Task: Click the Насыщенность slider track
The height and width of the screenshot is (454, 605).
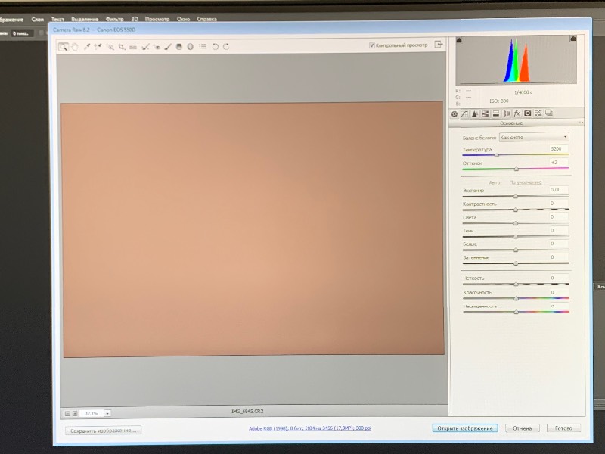Action: (516, 312)
